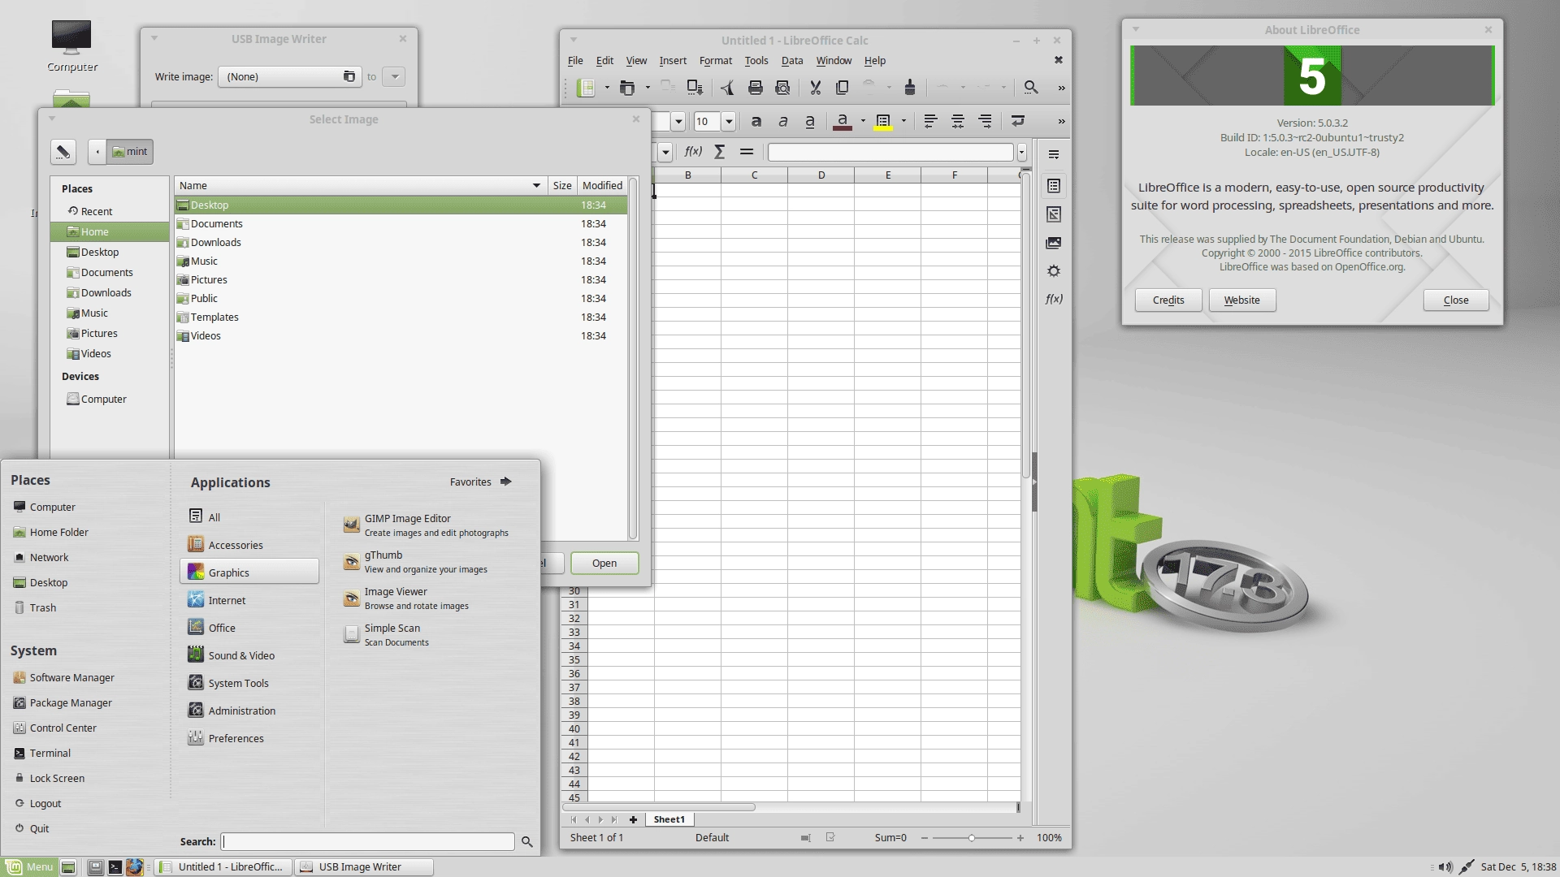This screenshot has height=877, width=1560.
Task: Open the Styles and Formatting sidebar deck
Action: pos(1054,214)
